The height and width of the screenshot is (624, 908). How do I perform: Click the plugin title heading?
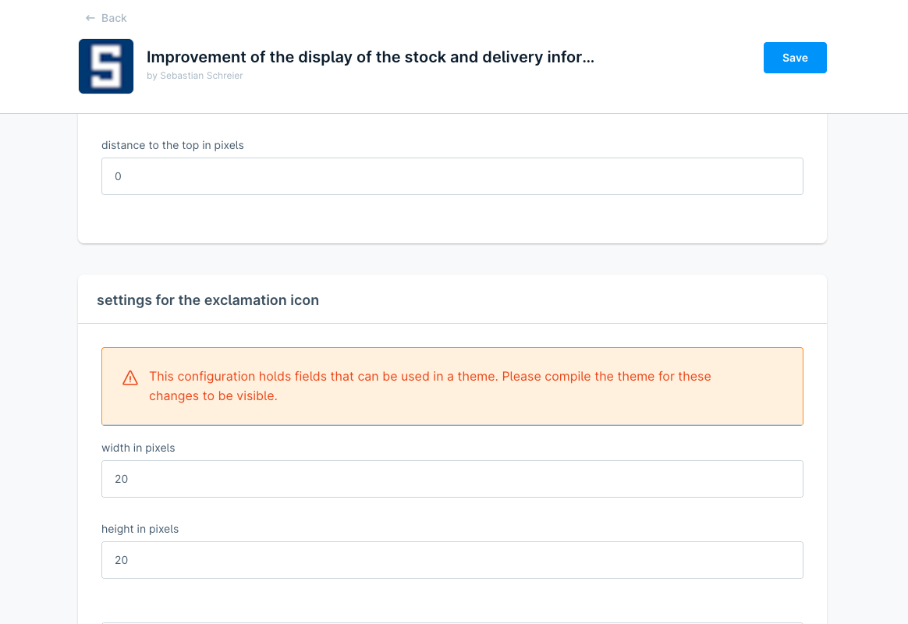pyautogui.click(x=370, y=57)
